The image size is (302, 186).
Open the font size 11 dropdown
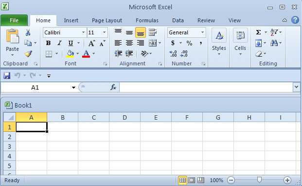click(x=104, y=32)
